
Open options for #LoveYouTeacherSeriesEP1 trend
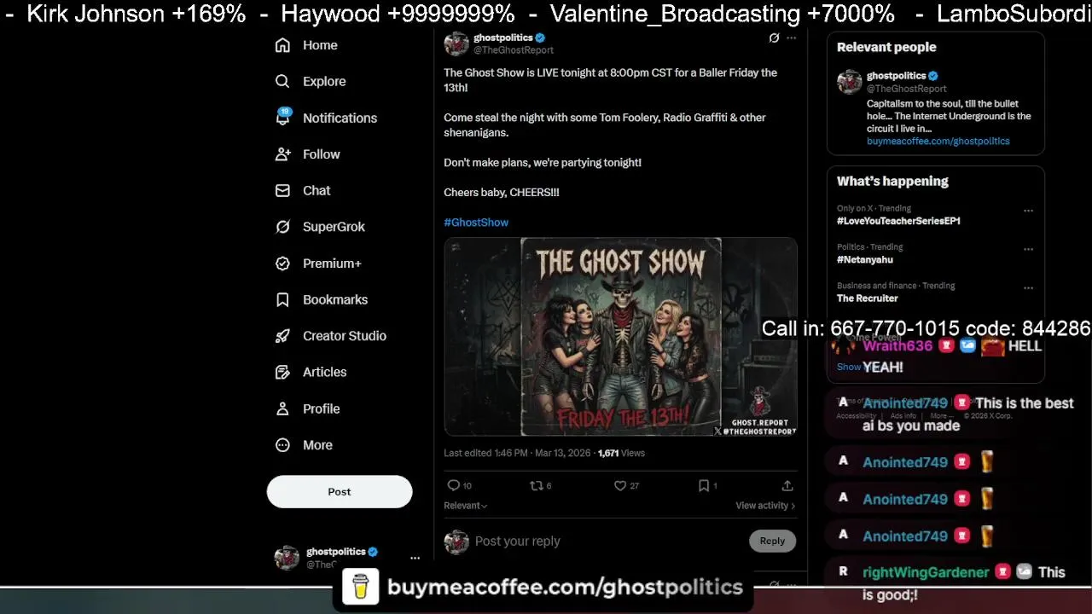(x=1028, y=211)
